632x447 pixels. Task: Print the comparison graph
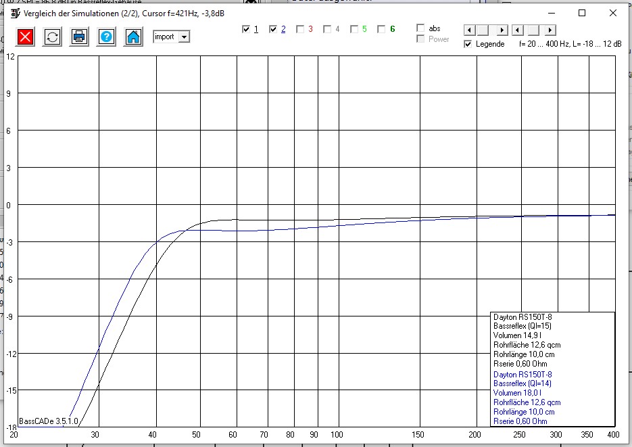pyautogui.click(x=79, y=37)
